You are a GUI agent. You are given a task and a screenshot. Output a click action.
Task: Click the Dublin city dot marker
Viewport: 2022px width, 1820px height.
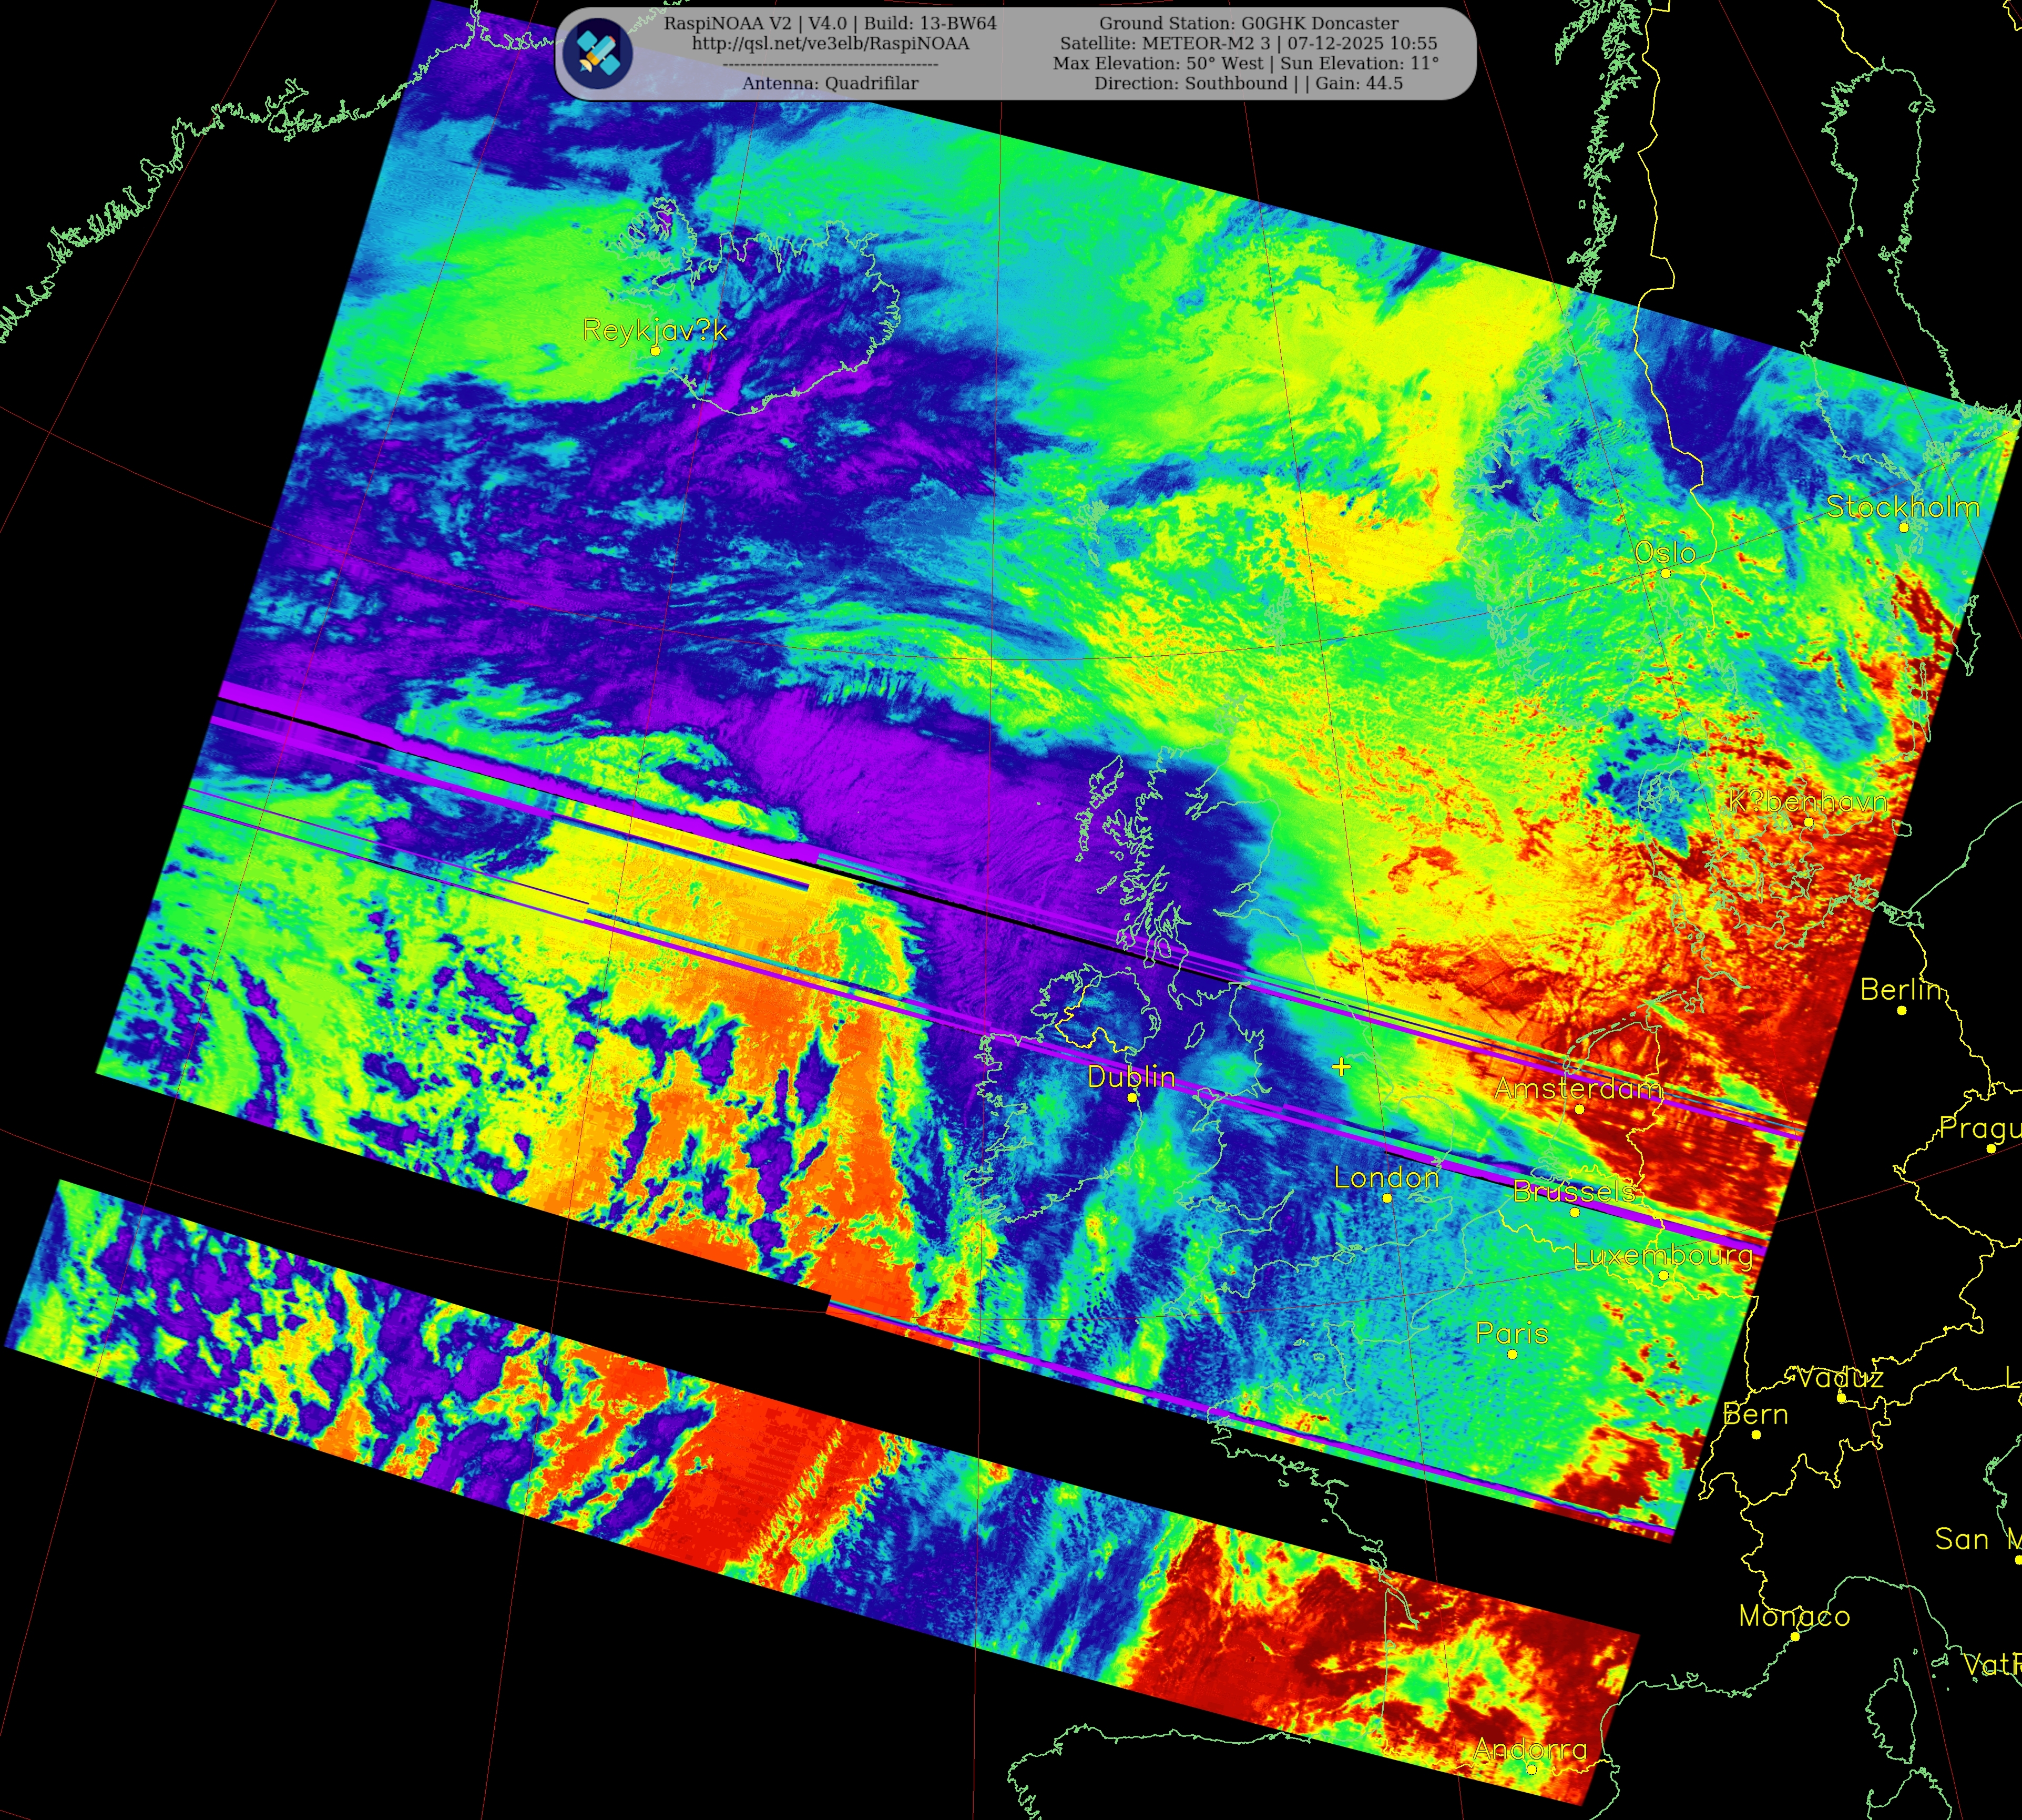tap(1132, 1097)
